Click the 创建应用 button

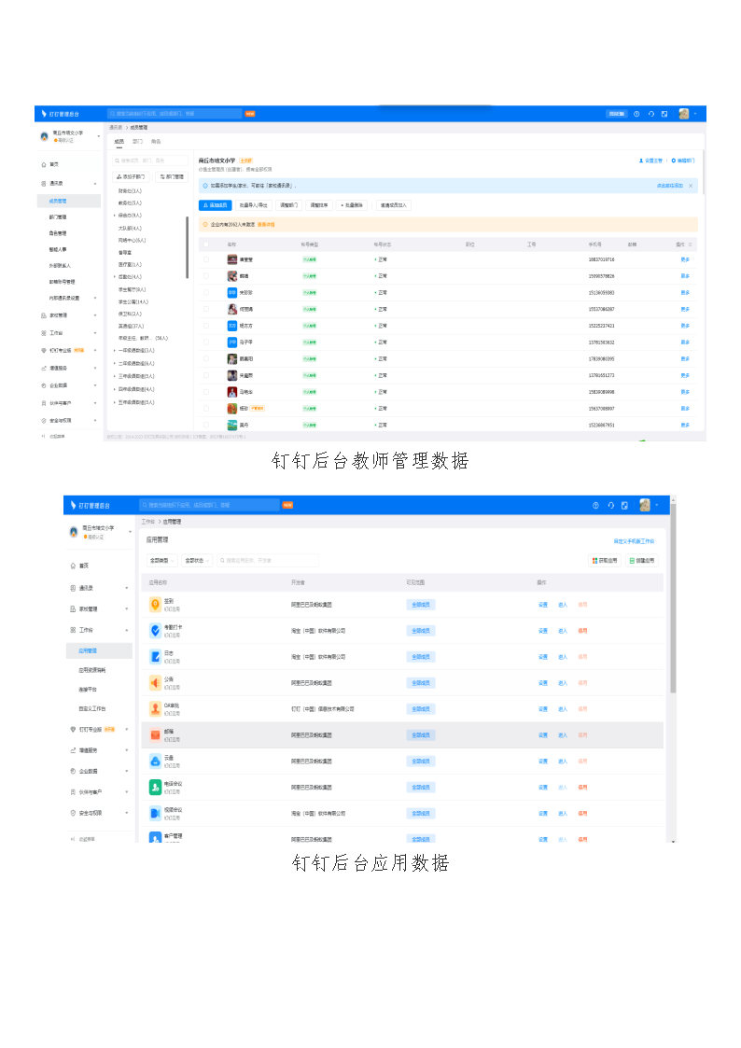[642, 561]
